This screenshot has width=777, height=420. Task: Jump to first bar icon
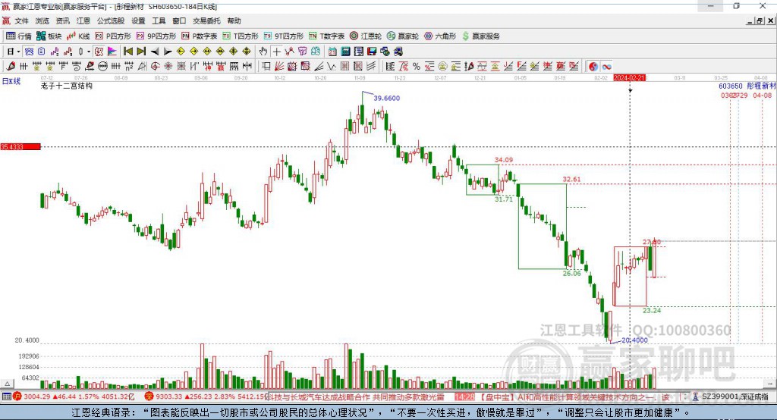pos(127,52)
